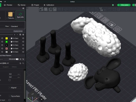The image size is (136, 102).
Task: Toggle sidebar visibility with the eye icon
Action: 27,8
